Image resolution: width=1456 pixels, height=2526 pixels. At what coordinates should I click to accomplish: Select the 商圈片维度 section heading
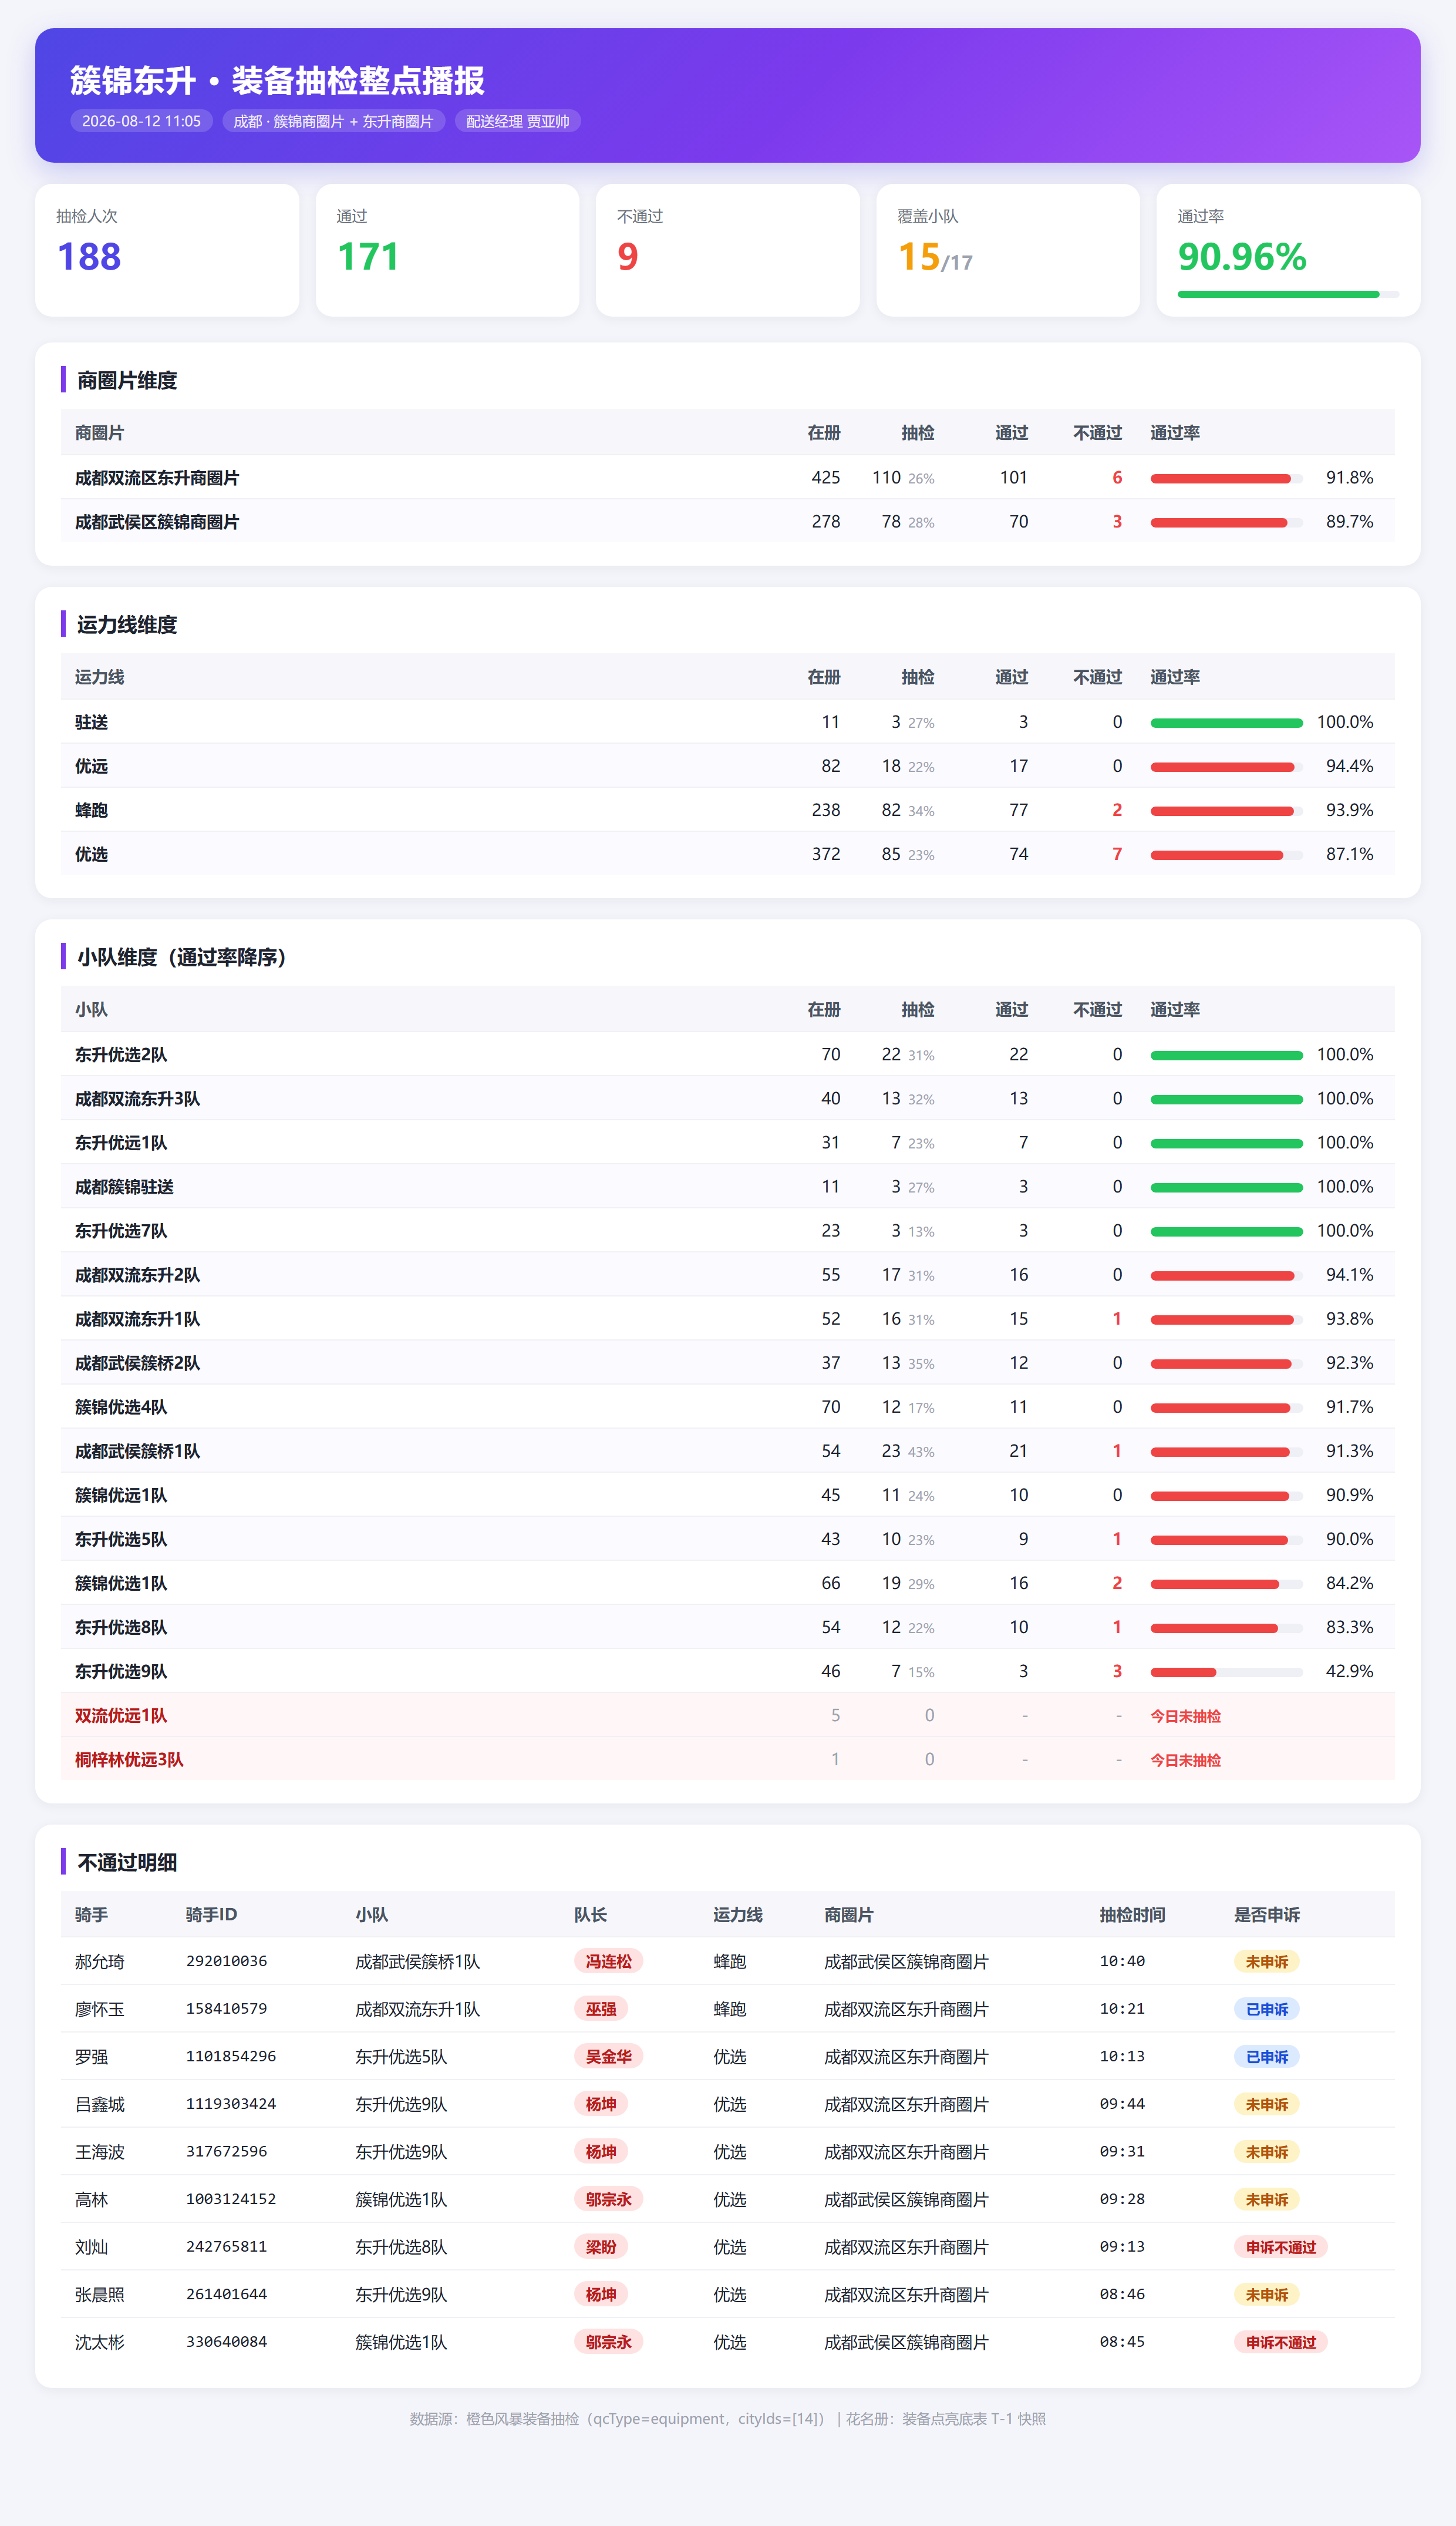pos(127,380)
